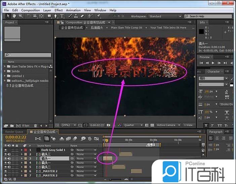Expand the Solids folder in Project panel

(5, 71)
